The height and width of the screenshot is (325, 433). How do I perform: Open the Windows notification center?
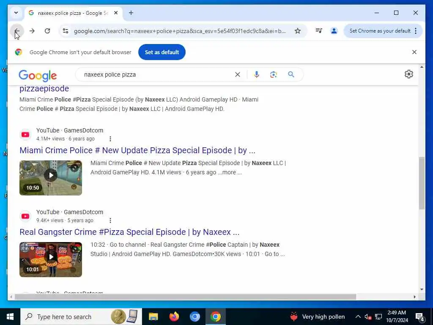420,317
